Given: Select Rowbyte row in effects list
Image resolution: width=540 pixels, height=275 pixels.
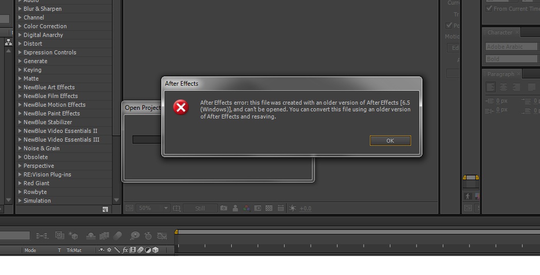Looking at the screenshot, I should click(x=64, y=192).
